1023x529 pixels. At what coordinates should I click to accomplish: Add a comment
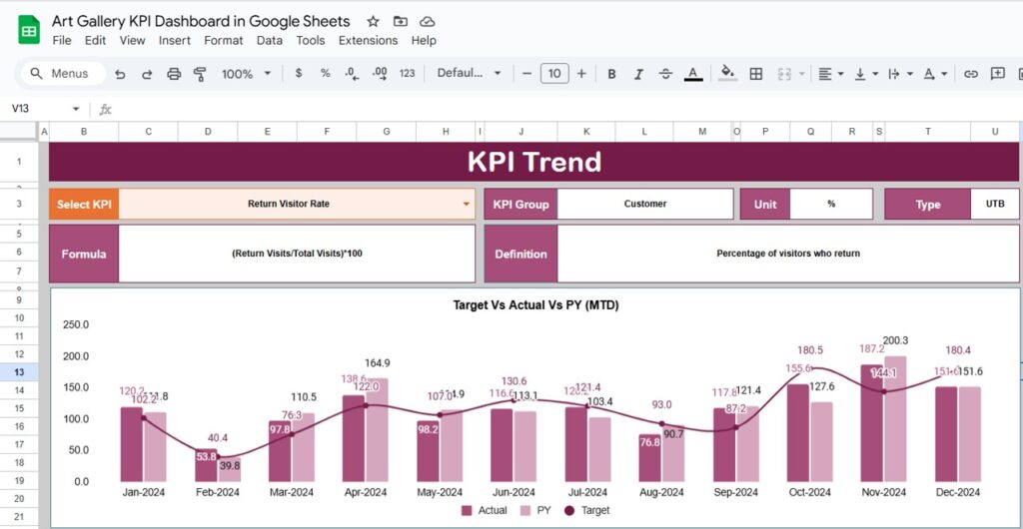pyautogui.click(x=998, y=74)
